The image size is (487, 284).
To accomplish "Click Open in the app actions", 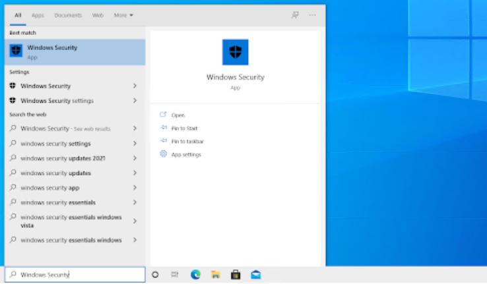I will pyautogui.click(x=178, y=115).
